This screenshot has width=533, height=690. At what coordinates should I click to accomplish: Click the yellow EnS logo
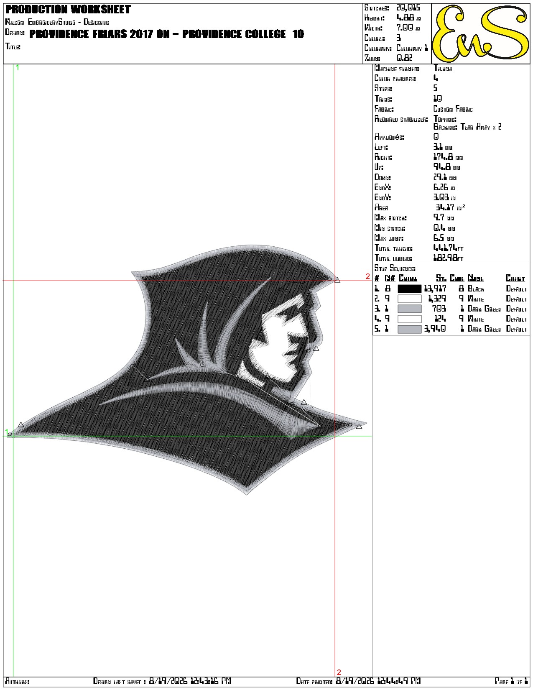480,33
